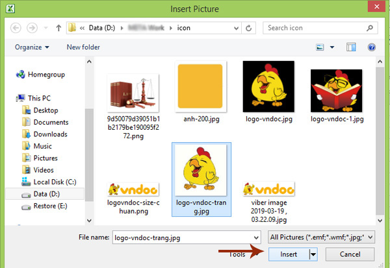Select Local Disk (C:) in sidebar

point(49,182)
